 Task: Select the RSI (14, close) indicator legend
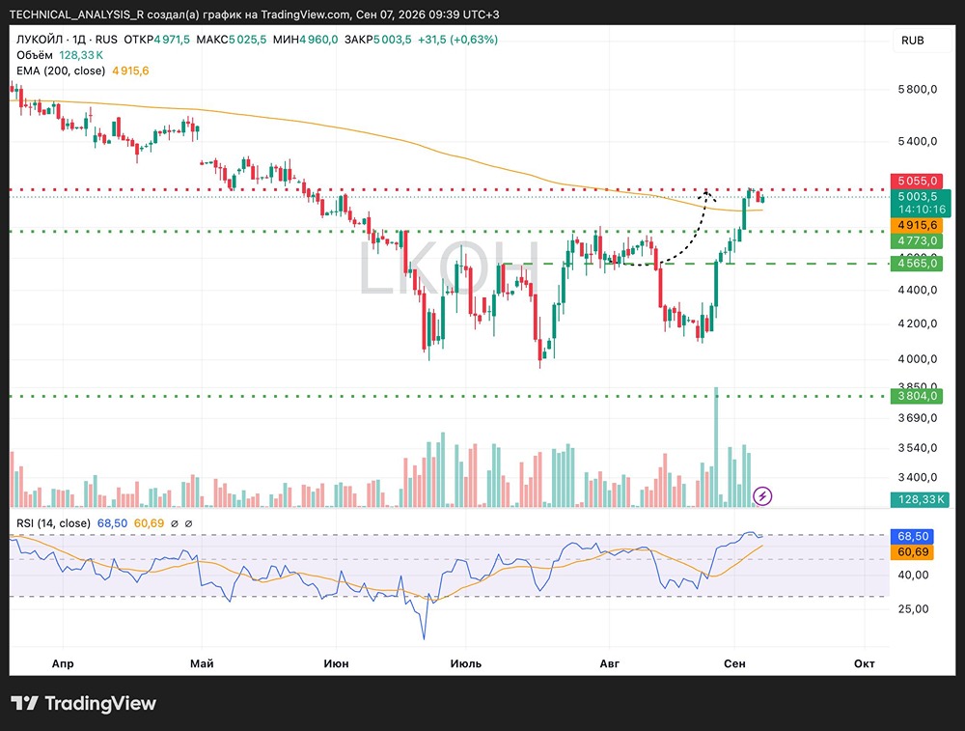[53, 523]
